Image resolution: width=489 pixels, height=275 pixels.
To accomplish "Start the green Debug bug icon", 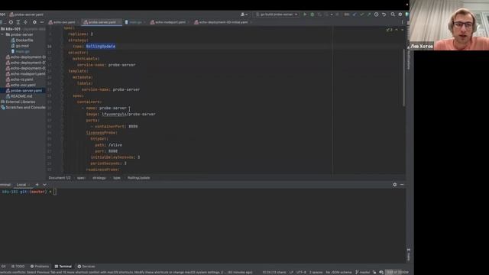I will 313,15.
